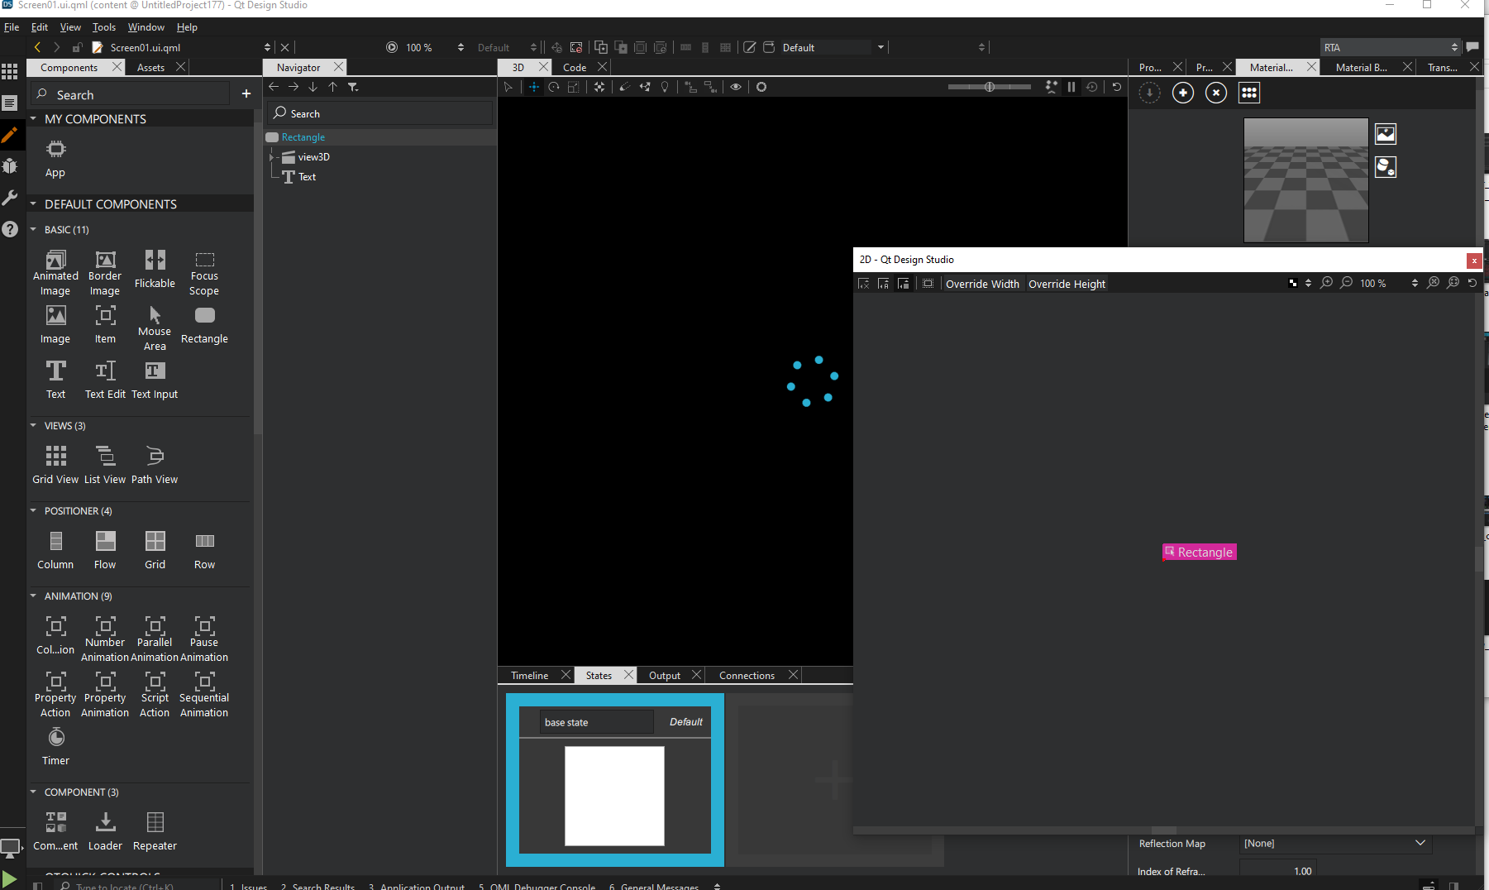Screen dimensions: 1489x890
Task: Collapse the BASIC (11) section
Action: coord(33,230)
